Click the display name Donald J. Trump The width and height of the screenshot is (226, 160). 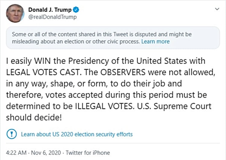click(50, 10)
